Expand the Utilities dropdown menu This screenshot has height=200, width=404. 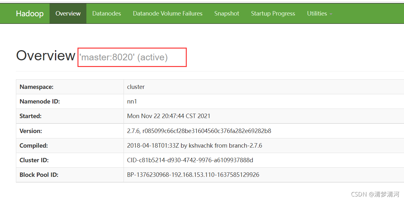coord(320,14)
